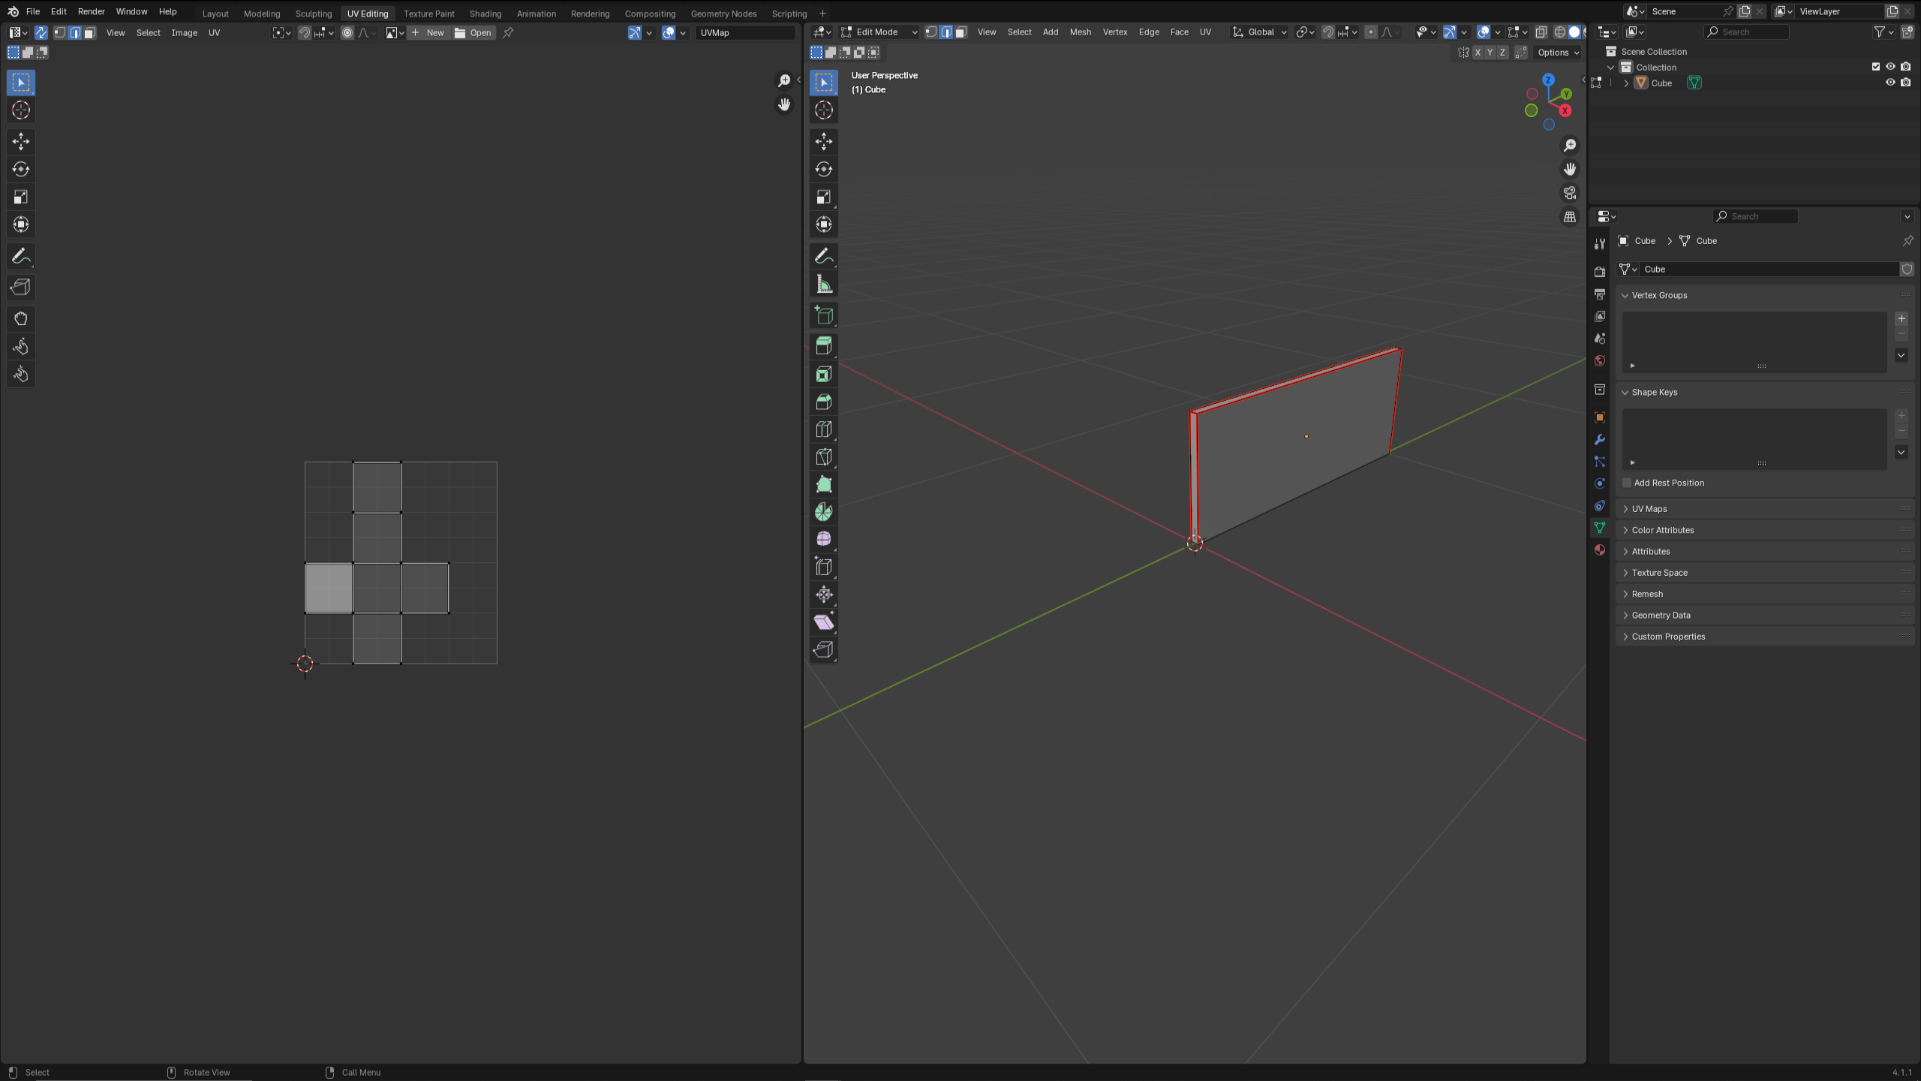Enable the Add Rest Position checkbox
This screenshot has width=1921, height=1081.
coord(1627,483)
